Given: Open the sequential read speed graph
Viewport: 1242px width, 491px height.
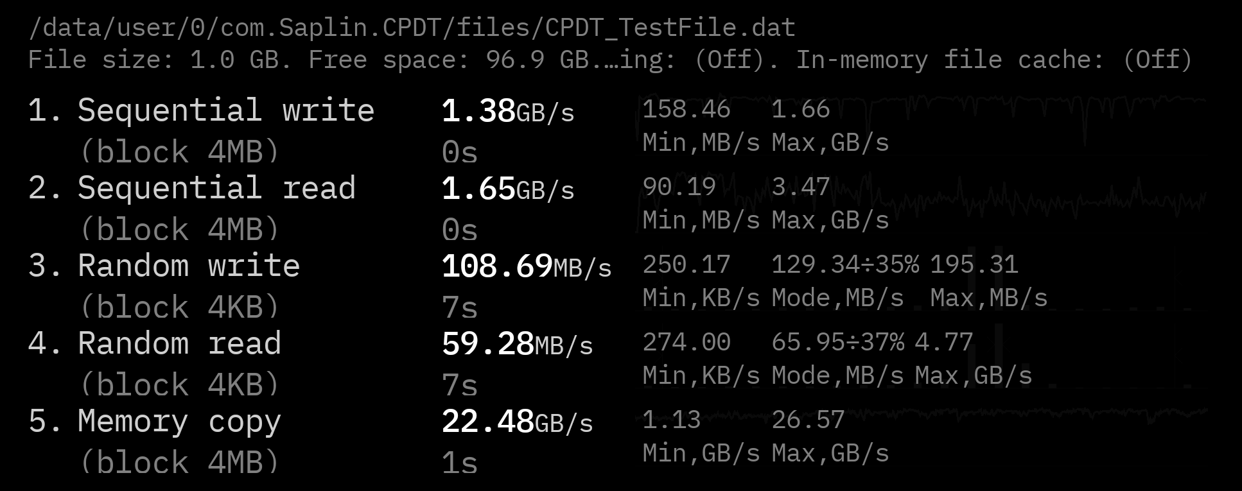Looking at the screenshot, I should [1028, 199].
